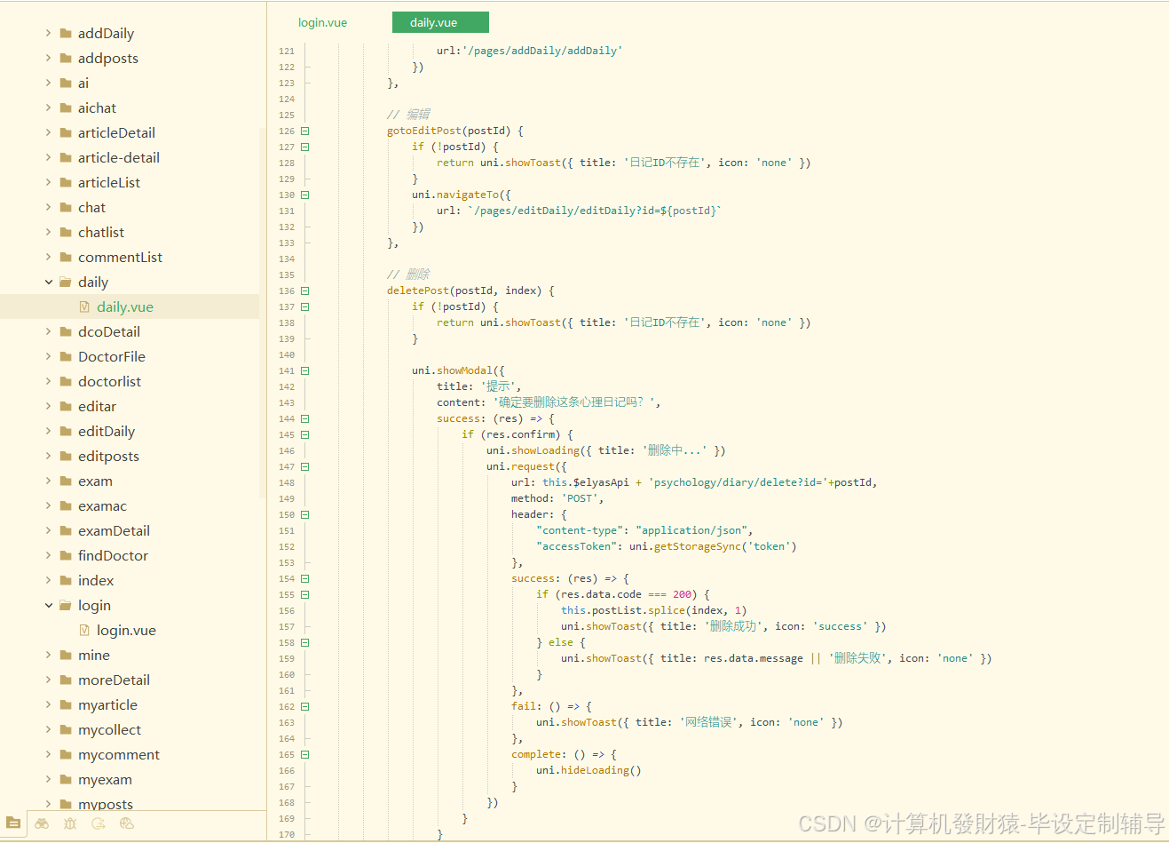Collapse the daily folder chevron
The image size is (1169, 843).
pyautogui.click(x=49, y=282)
